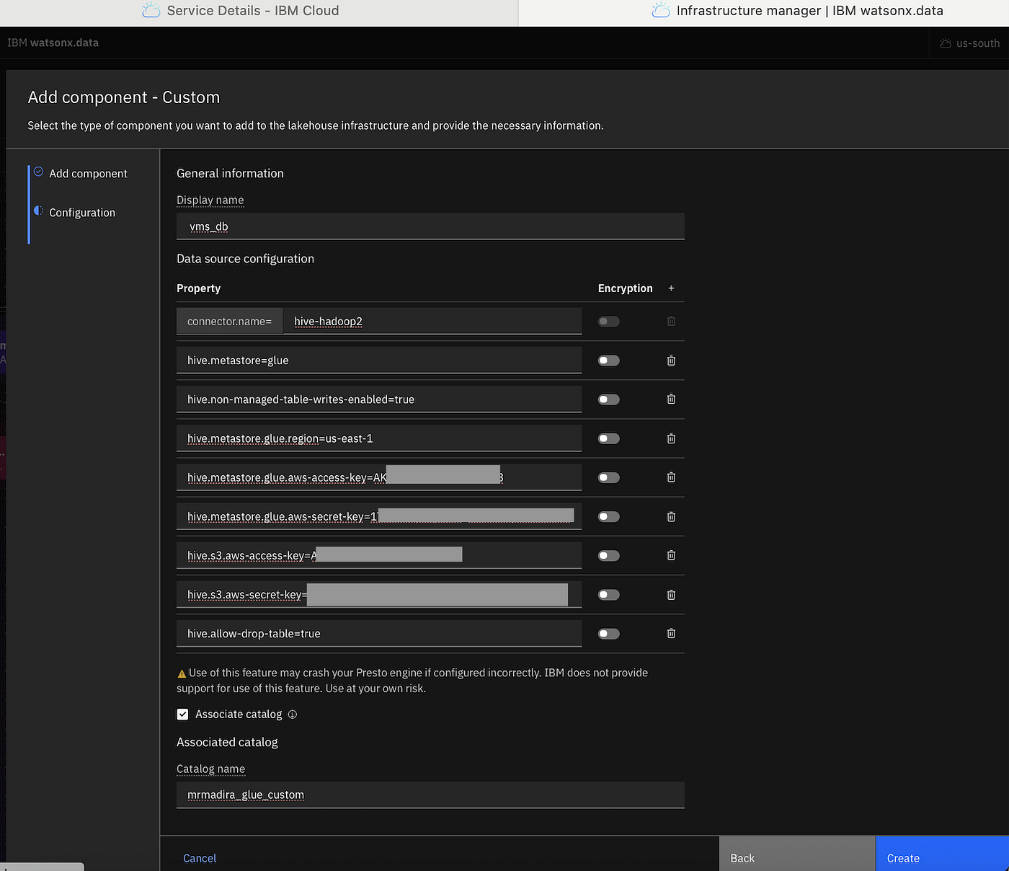Delete the glue aws-secret-key row

coord(671,517)
